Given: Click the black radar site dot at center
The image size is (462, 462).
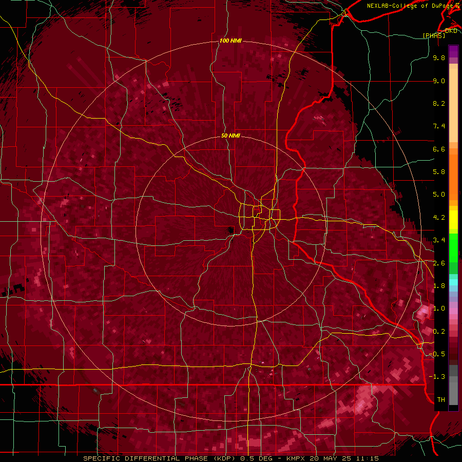Looking at the screenshot, I should (x=230, y=230).
